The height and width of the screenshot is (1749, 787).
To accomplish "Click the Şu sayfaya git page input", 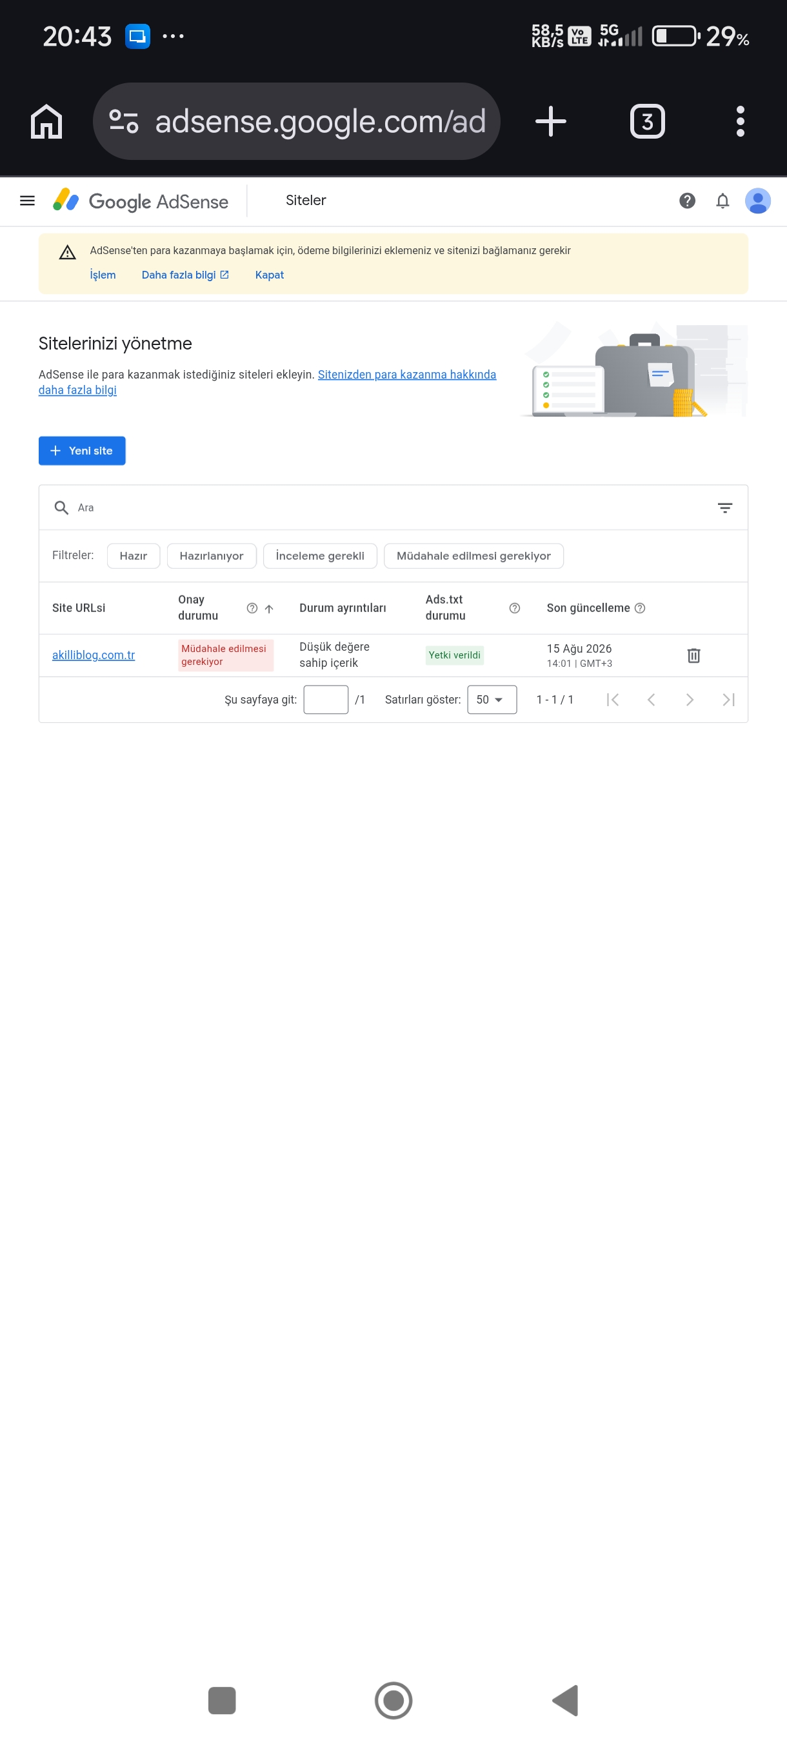I will click(x=326, y=699).
